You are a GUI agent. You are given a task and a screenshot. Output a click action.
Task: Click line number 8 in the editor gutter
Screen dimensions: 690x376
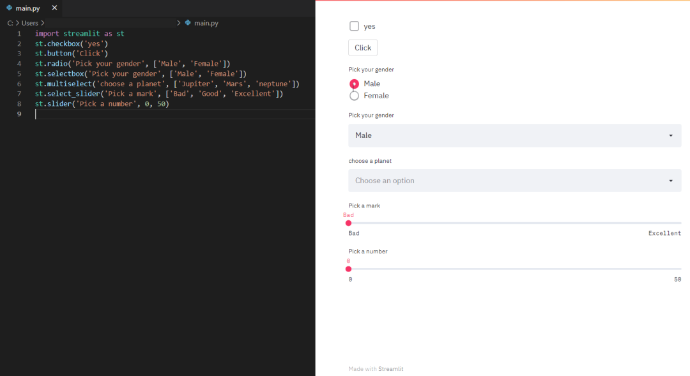click(19, 104)
